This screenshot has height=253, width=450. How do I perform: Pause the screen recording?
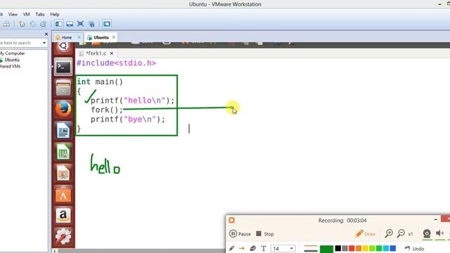[x=240, y=234]
